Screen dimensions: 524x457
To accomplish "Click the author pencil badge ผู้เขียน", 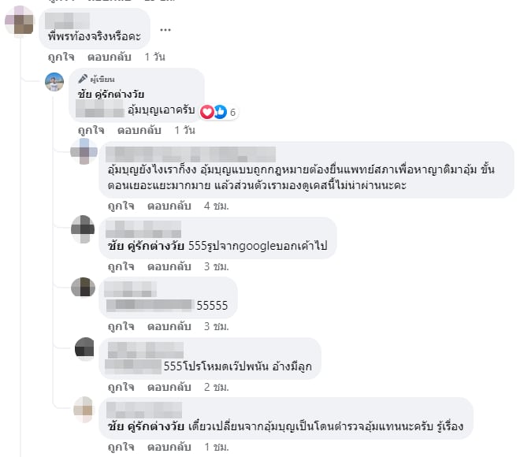I will 96,79.
